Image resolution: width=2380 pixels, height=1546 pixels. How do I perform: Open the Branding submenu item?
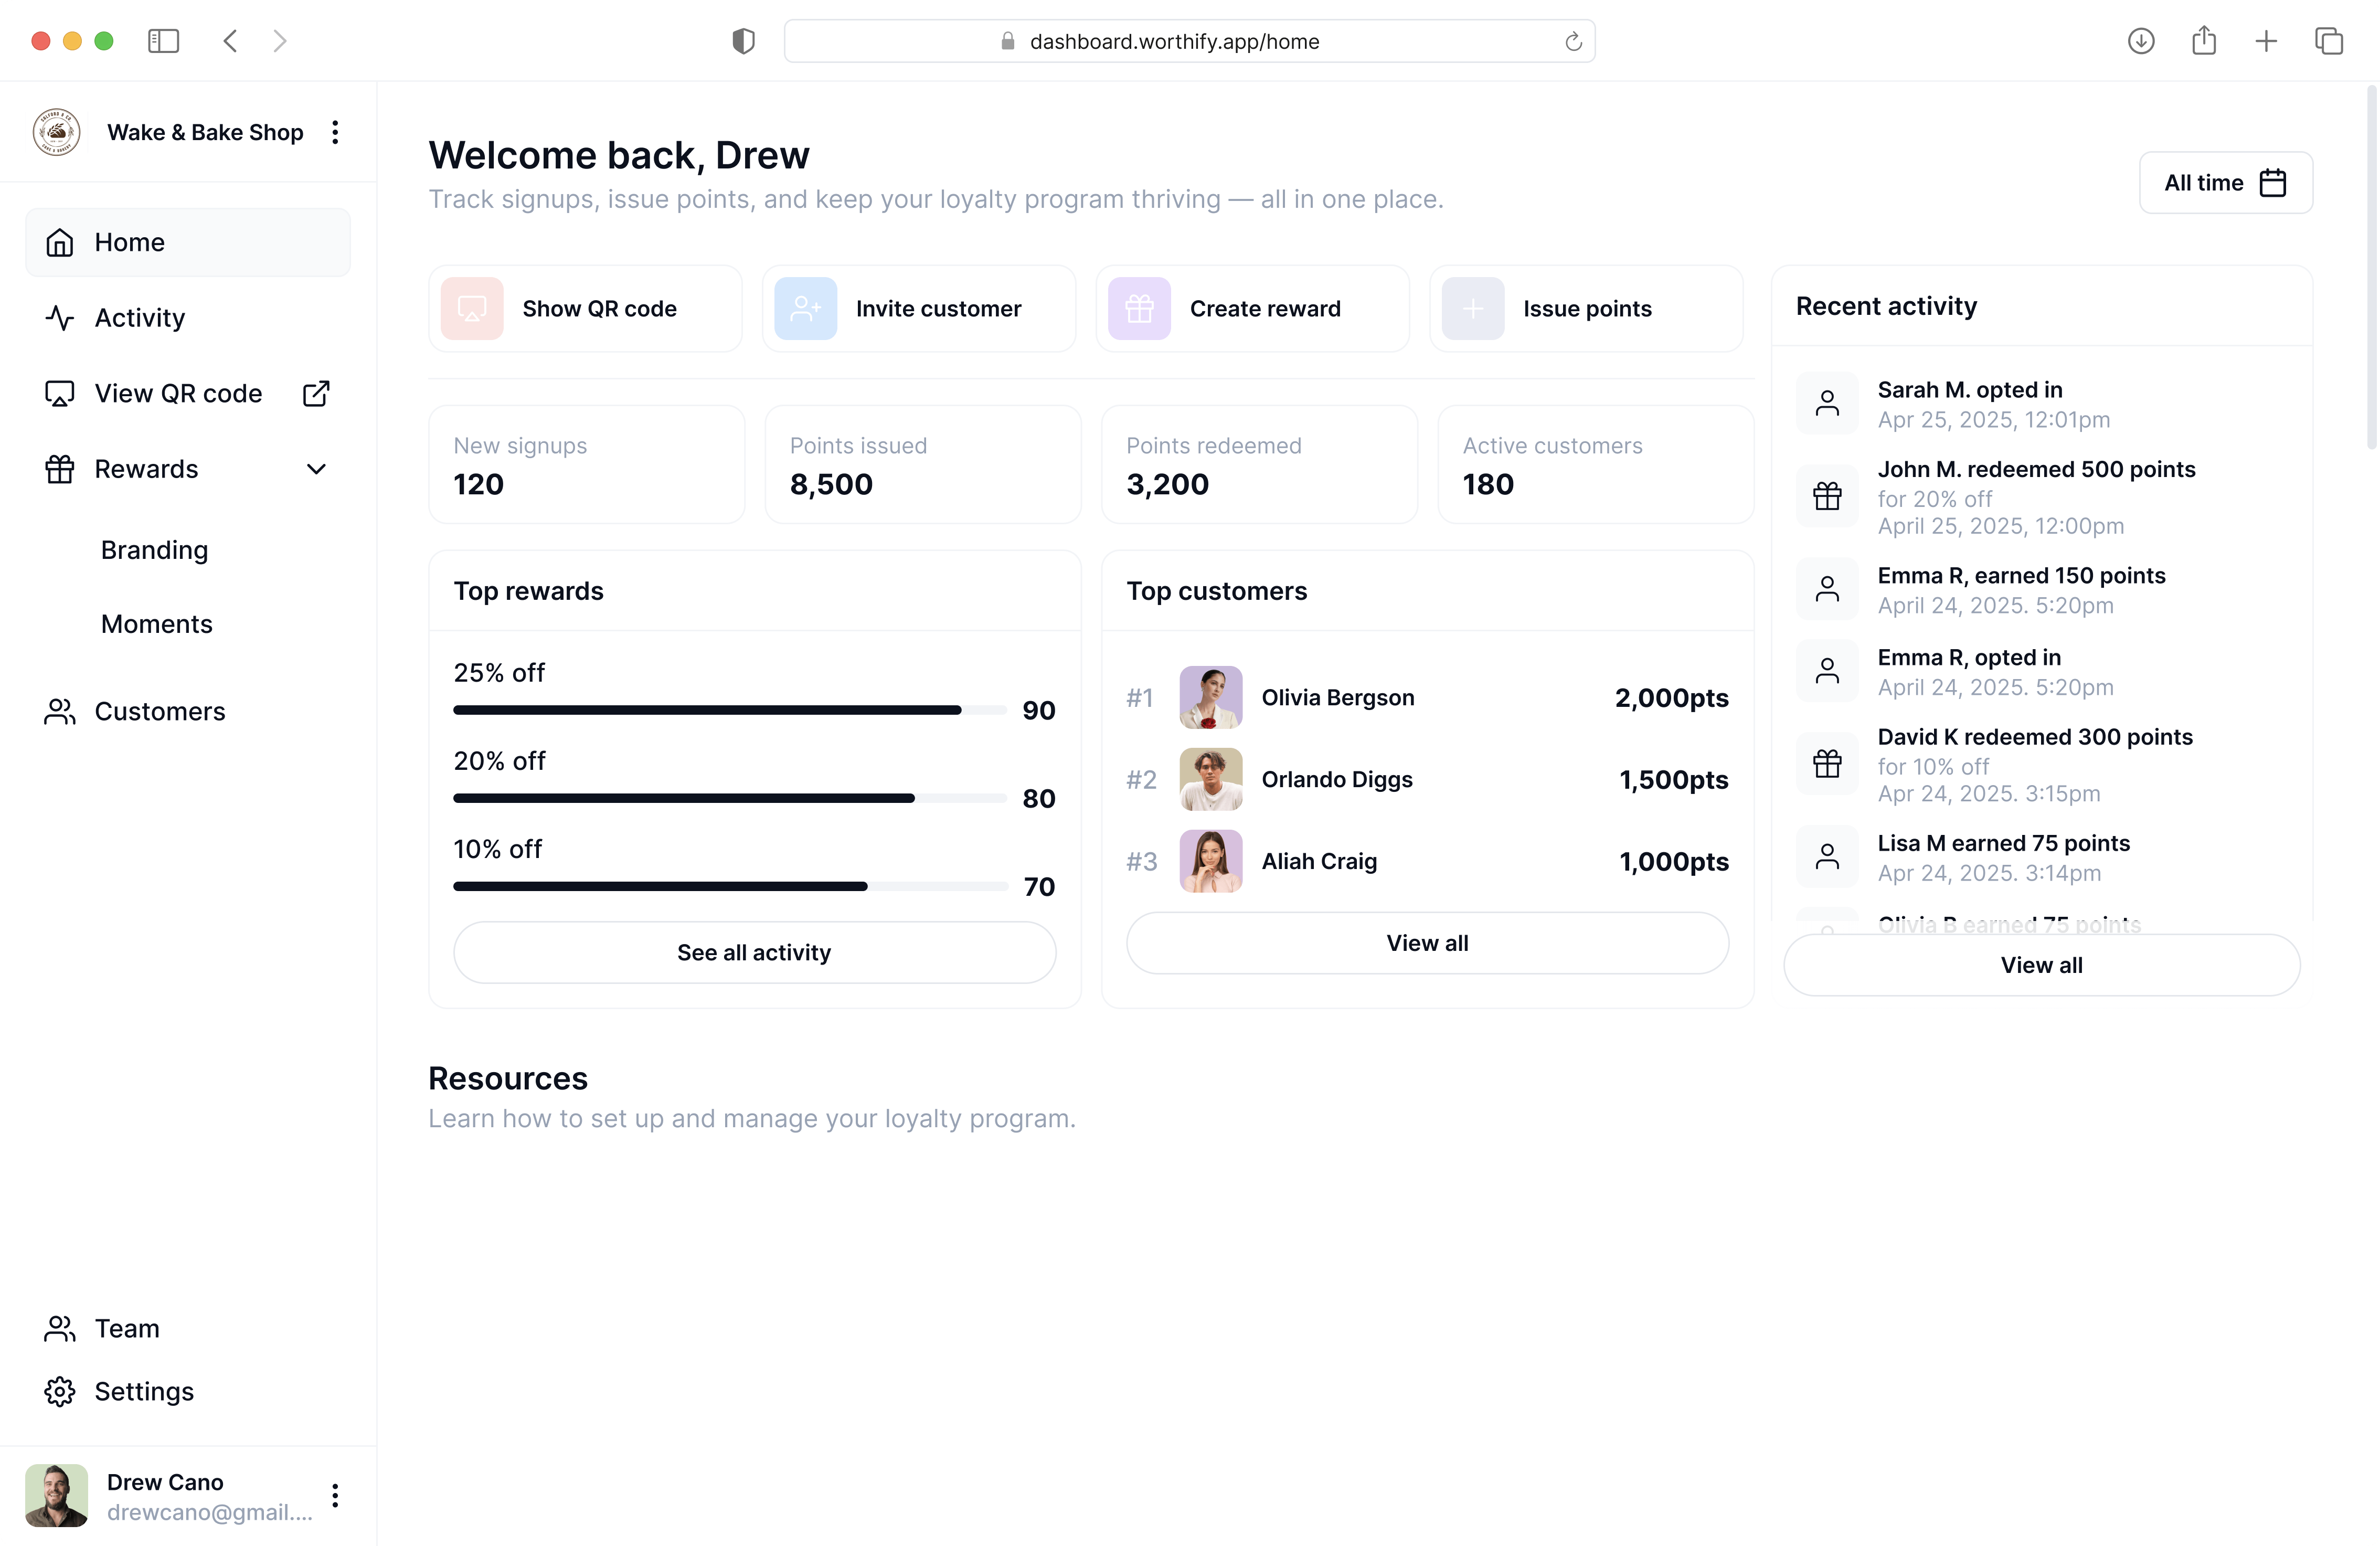[x=154, y=550]
